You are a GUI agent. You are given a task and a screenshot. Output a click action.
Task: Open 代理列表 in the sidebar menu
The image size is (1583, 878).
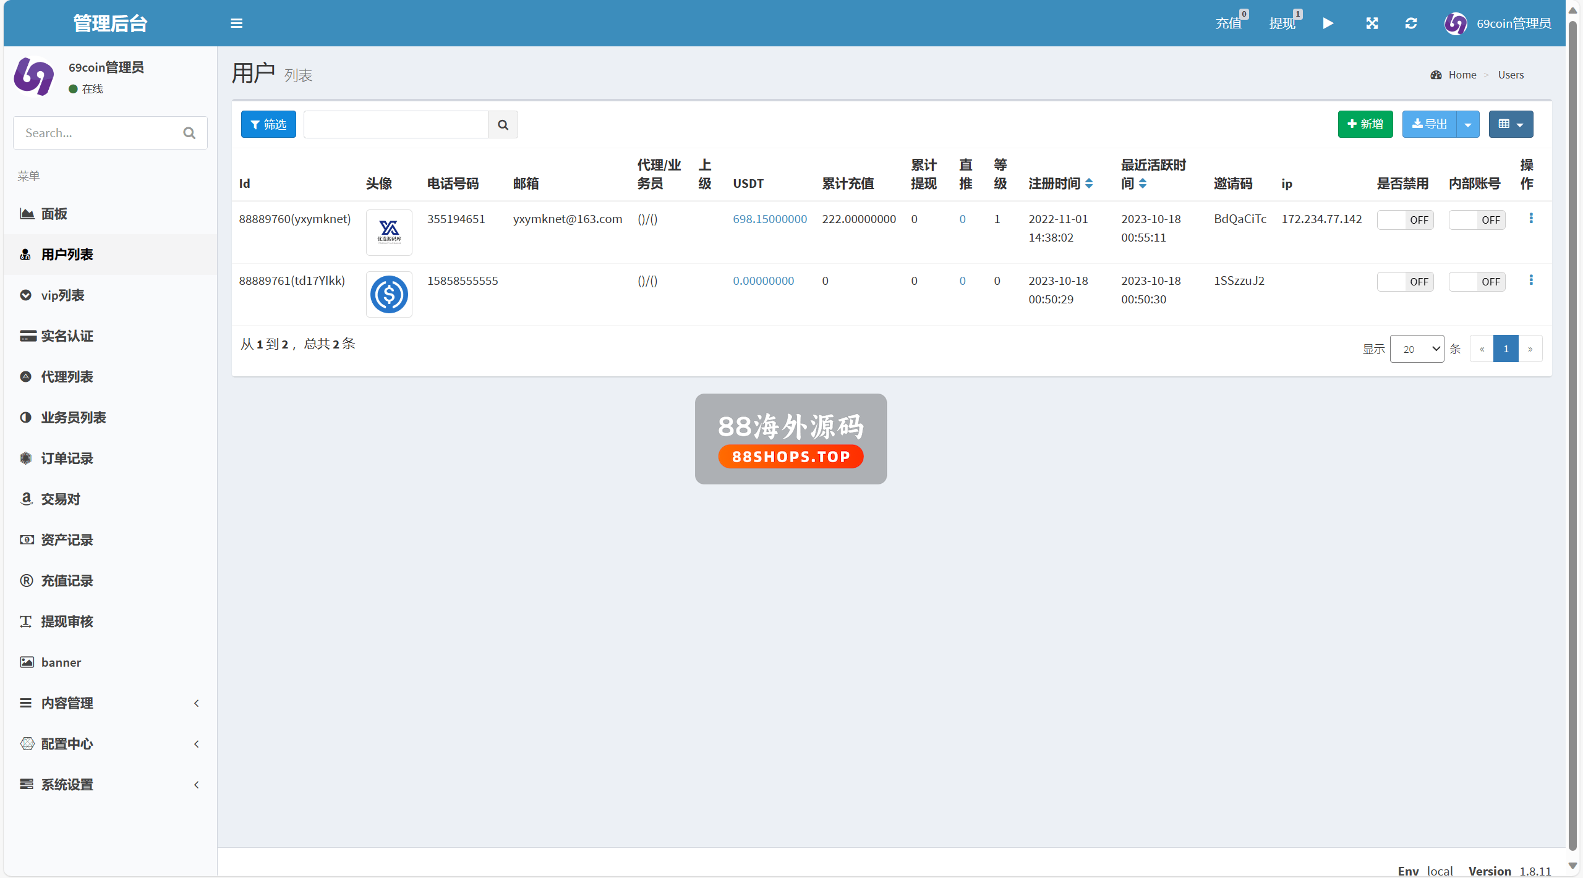(x=67, y=377)
